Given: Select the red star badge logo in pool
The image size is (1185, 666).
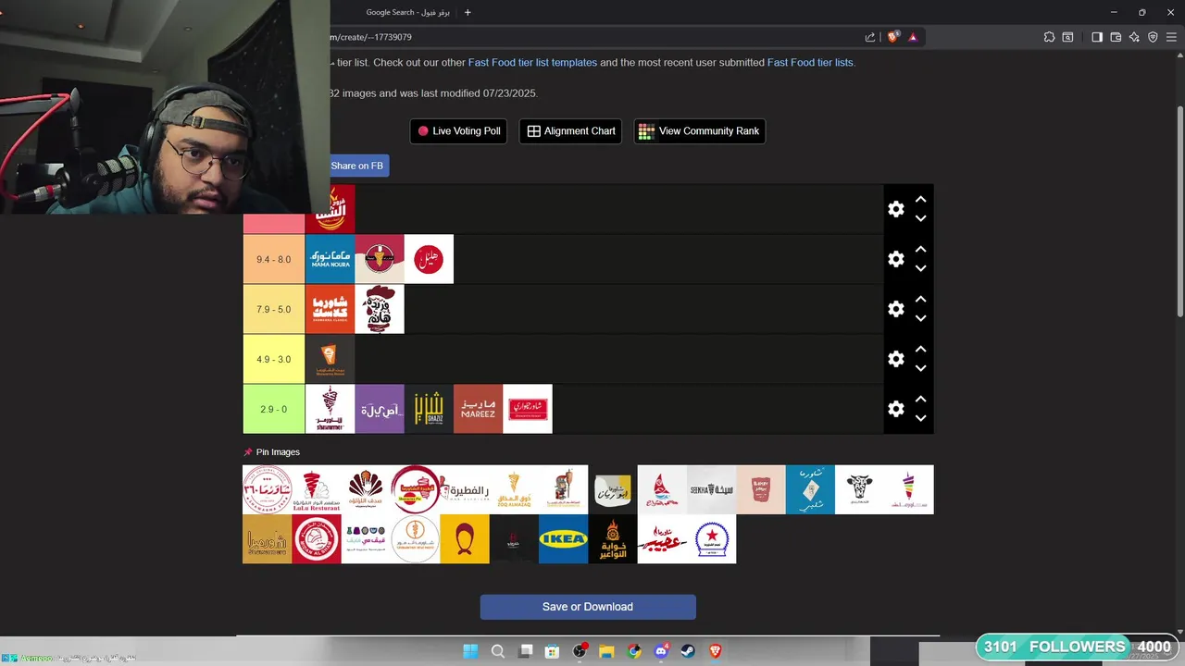Looking at the screenshot, I should pos(711,538).
